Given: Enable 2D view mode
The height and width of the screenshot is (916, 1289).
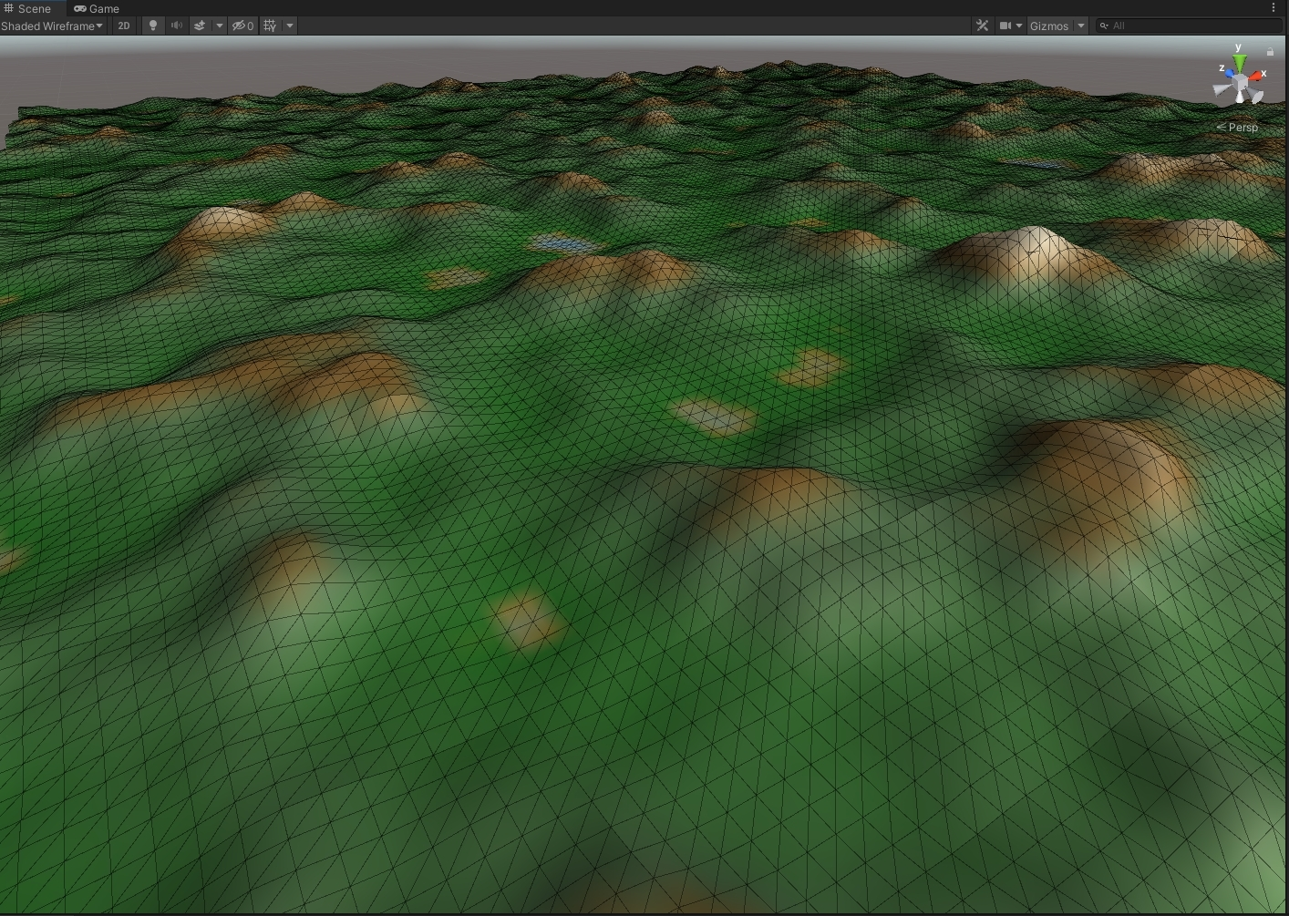Looking at the screenshot, I should 124,26.
